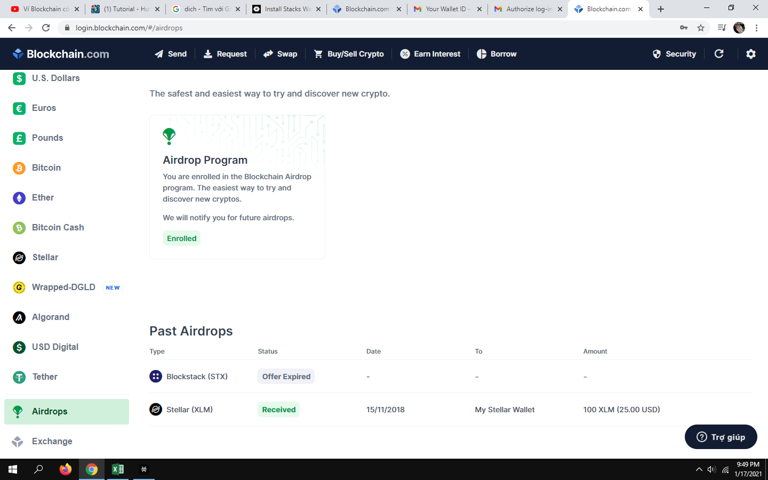
Task: Click the '100 XLM (25.00 USD)' amount
Action: [x=622, y=410]
